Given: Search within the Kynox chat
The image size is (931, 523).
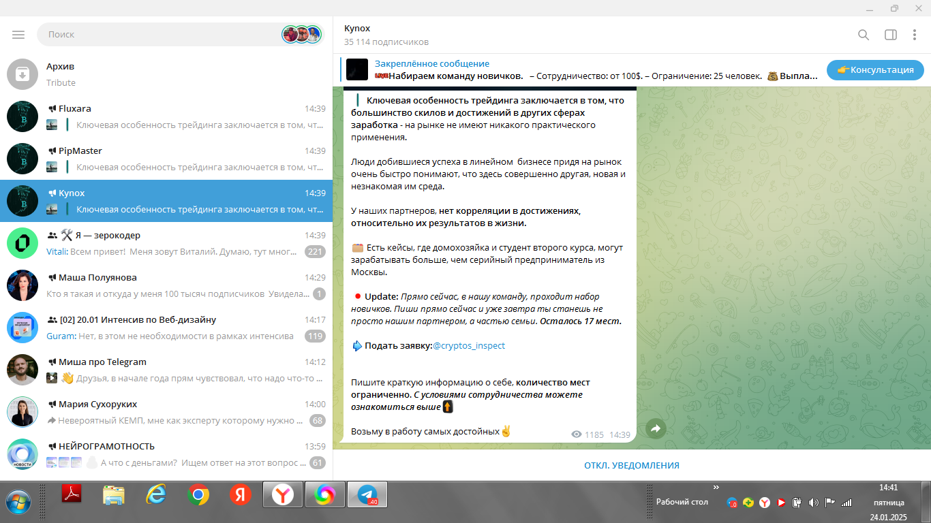Looking at the screenshot, I should point(864,35).
